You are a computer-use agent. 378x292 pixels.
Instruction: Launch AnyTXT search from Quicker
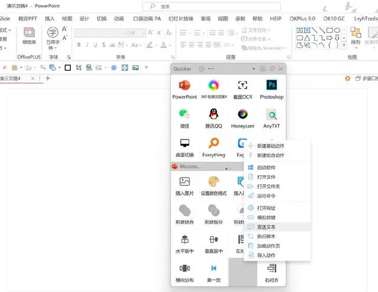[272, 119]
